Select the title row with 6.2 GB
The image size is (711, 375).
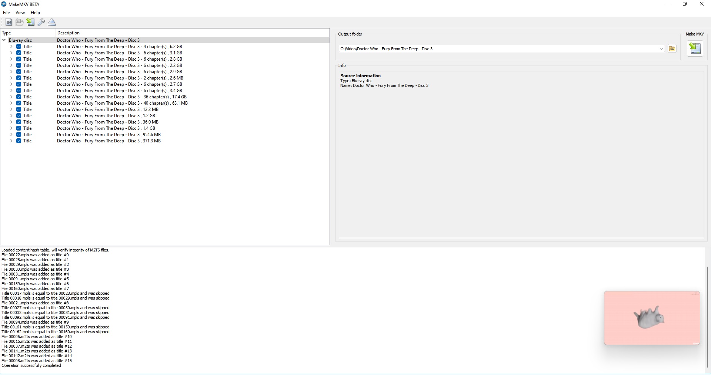pos(165,47)
